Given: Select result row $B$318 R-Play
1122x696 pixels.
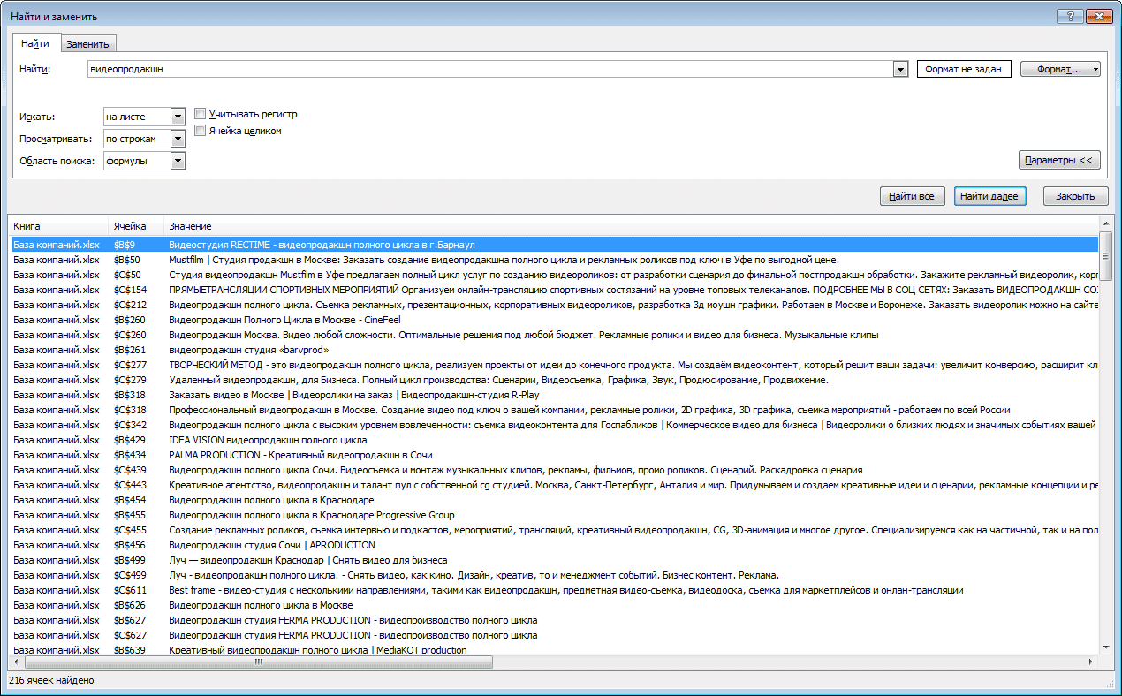Looking at the screenshot, I should [553, 395].
